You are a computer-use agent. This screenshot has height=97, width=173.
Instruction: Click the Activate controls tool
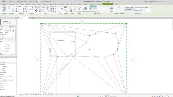(31, 8)
